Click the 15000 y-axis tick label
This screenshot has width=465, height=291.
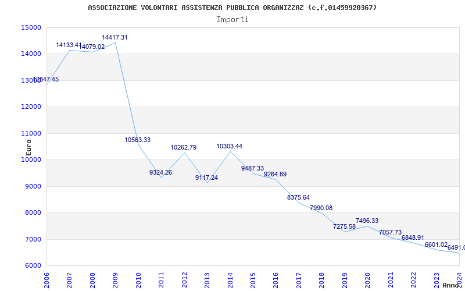31,27
